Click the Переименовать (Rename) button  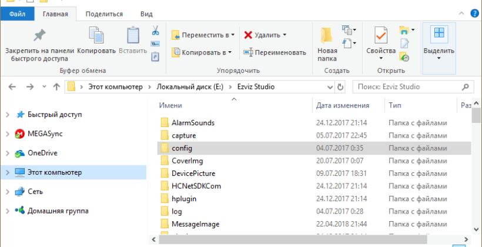[275, 52]
